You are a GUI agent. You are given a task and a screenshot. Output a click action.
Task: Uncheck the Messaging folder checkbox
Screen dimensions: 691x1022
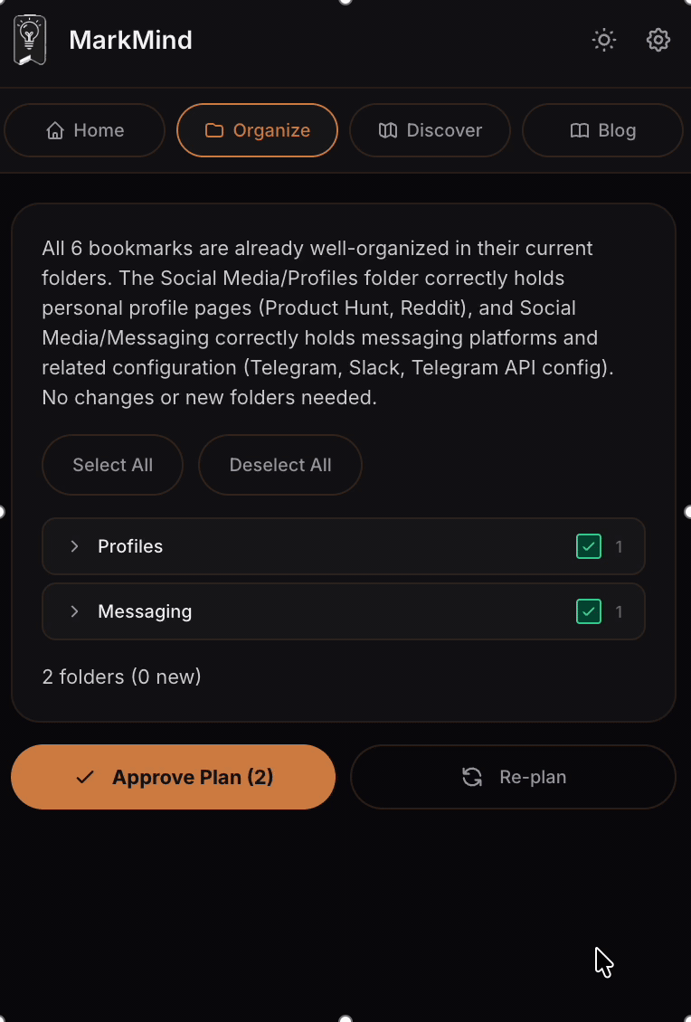click(x=589, y=611)
